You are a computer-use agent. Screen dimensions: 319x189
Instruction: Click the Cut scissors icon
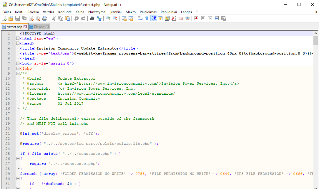[x=54, y=18]
